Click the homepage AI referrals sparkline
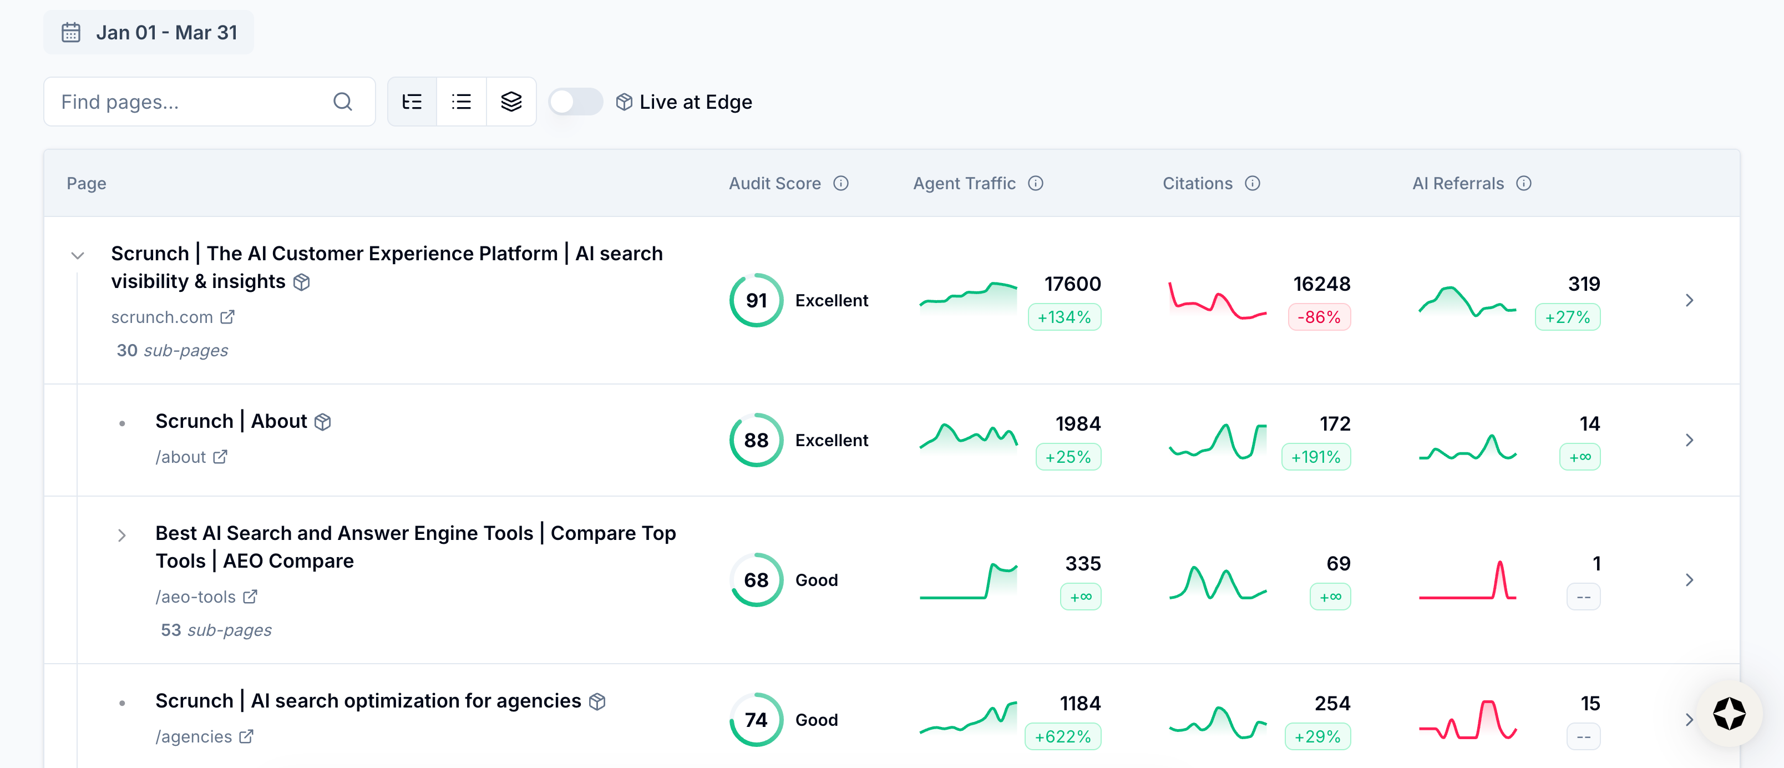 (x=1467, y=301)
